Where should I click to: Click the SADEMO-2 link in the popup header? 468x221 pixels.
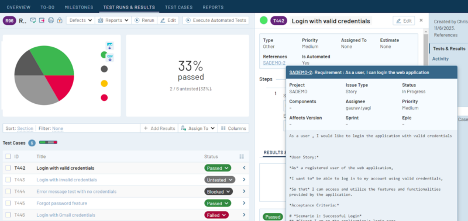(x=301, y=72)
